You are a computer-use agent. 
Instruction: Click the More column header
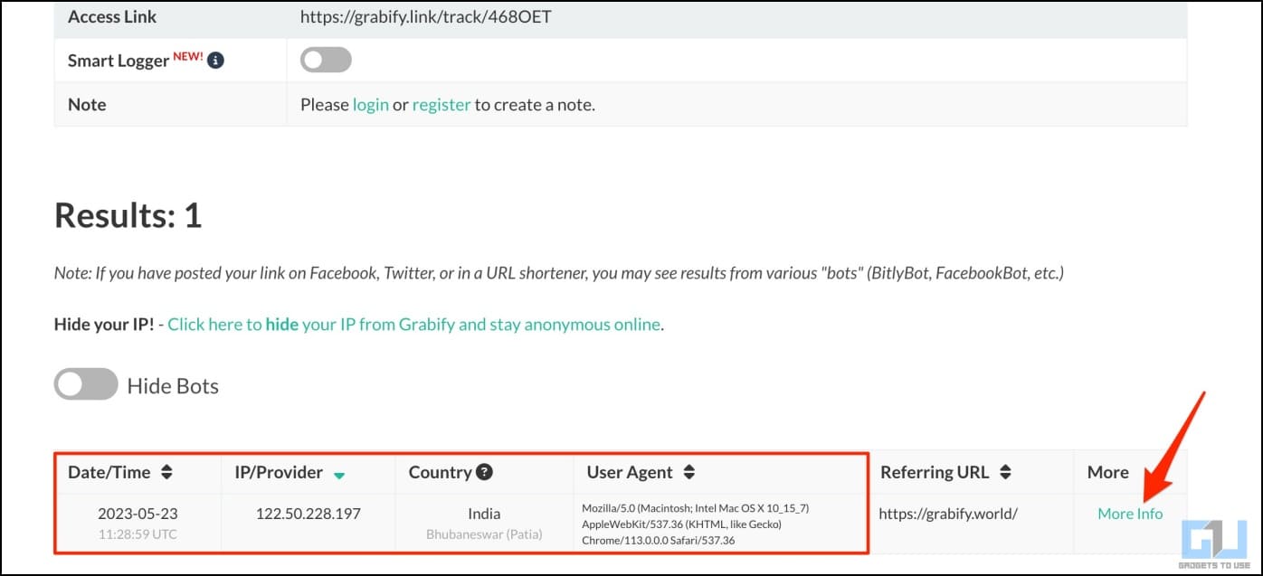tap(1108, 472)
